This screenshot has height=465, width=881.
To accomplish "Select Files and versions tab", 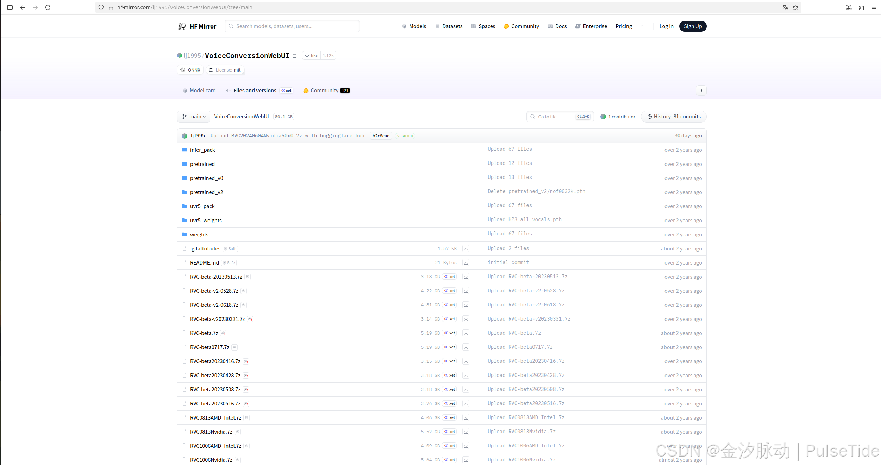I will [260, 91].
